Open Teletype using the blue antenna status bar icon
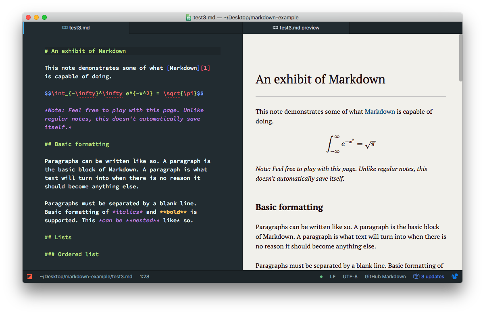This screenshot has width=485, height=315. 455,276
